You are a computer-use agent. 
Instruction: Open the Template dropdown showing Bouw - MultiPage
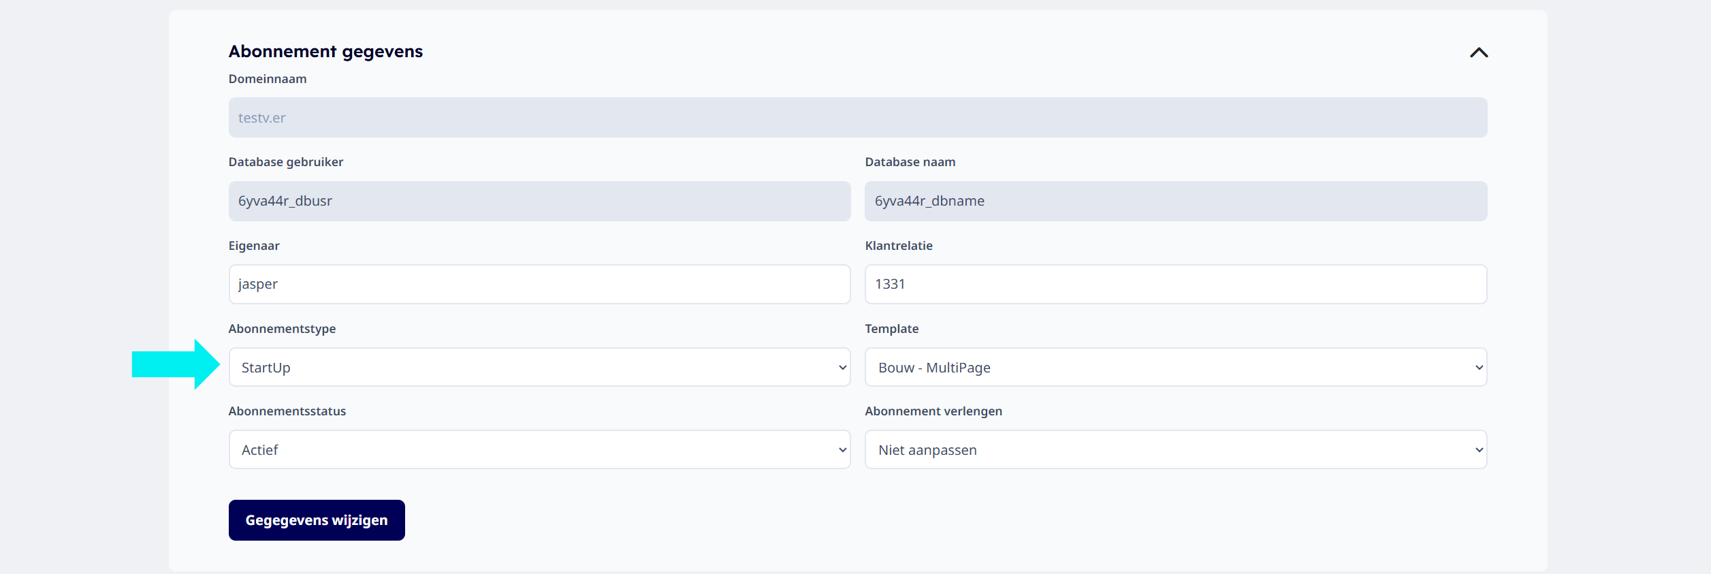[1176, 367]
